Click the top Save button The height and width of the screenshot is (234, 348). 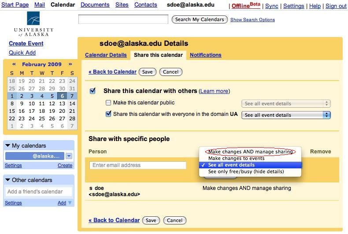pos(148,72)
